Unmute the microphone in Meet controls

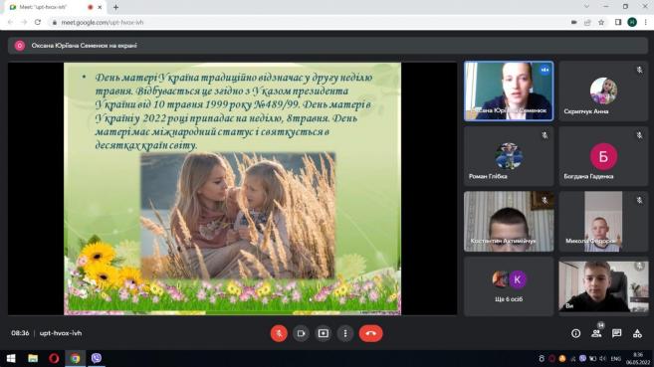click(x=279, y=333)
